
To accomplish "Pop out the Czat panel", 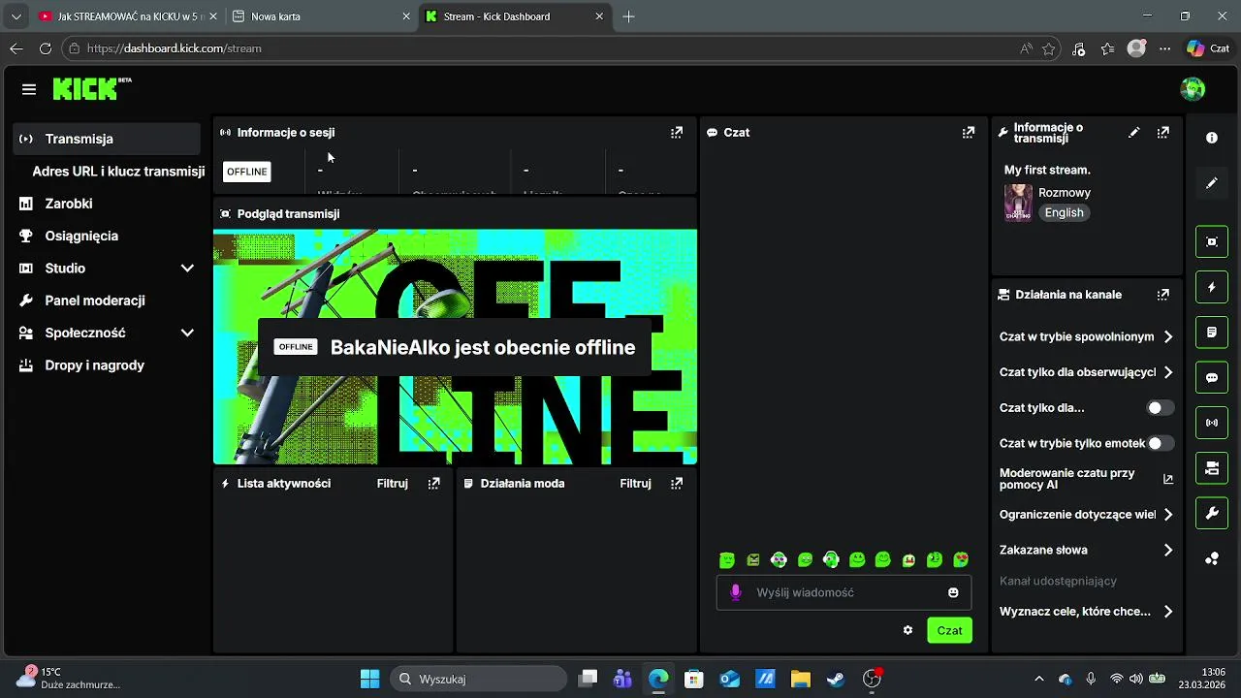I will click(x=968, y=133).
